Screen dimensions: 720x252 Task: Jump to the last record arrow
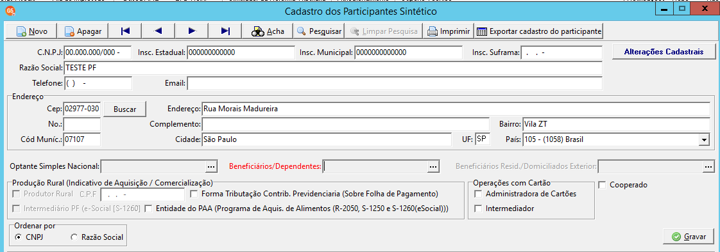pyautogui.click(x=225, y=31)
